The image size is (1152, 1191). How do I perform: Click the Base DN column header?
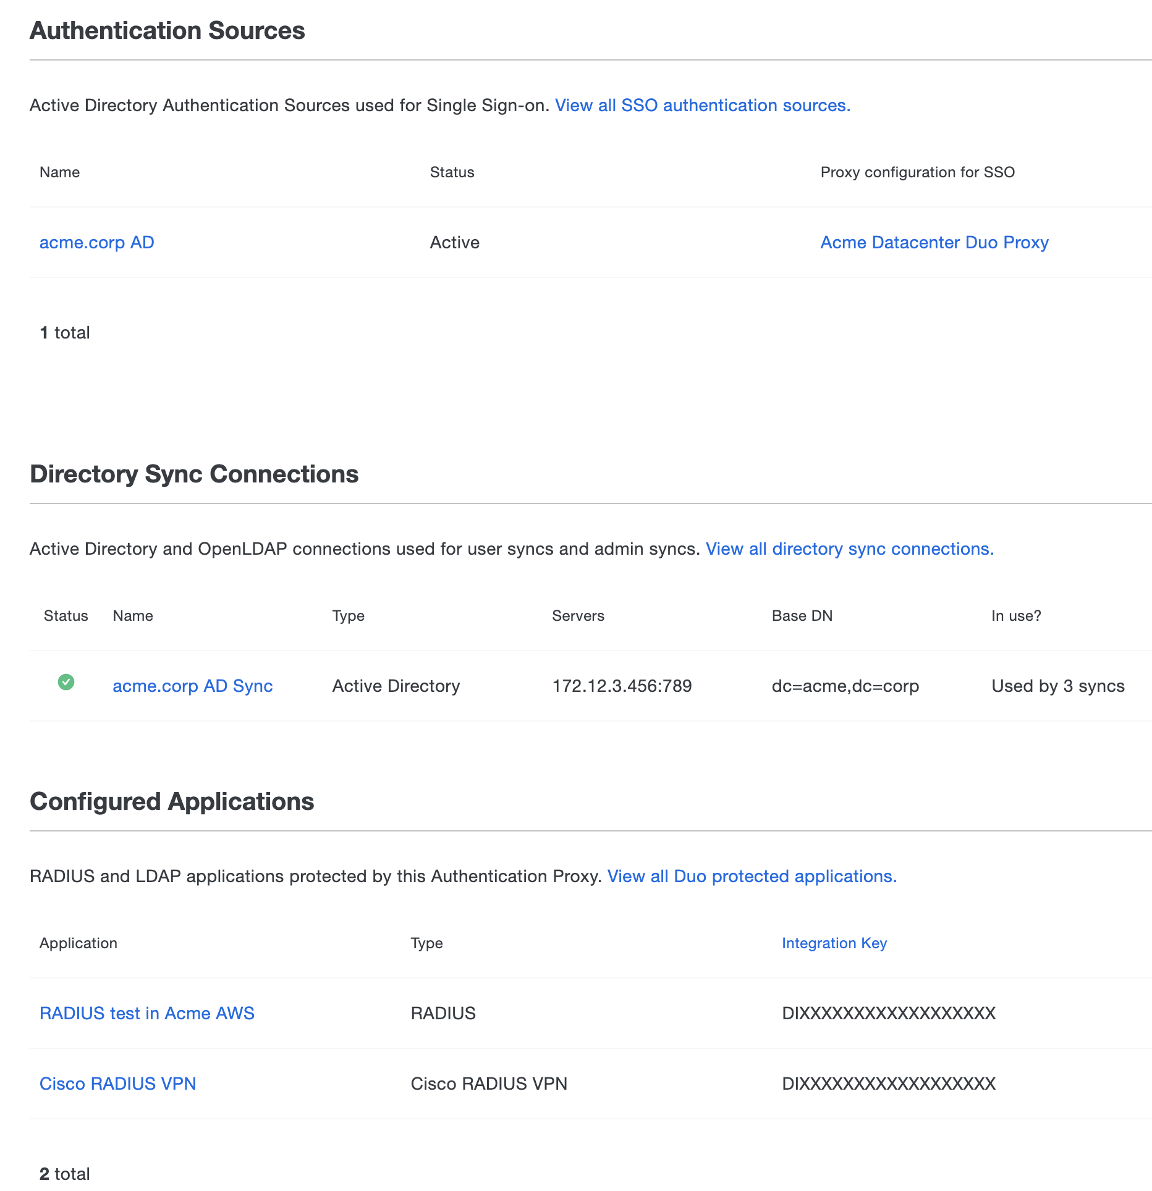[802, 615]
